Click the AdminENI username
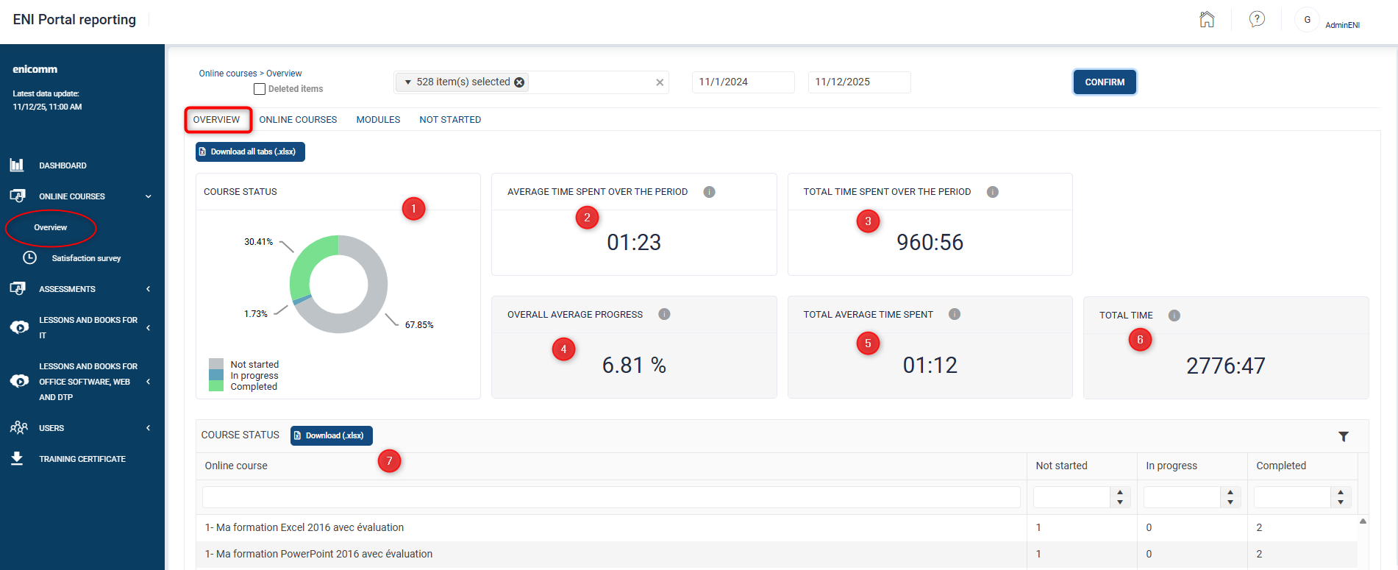This screenshot has width=1398, height=570. point(1342,25)
